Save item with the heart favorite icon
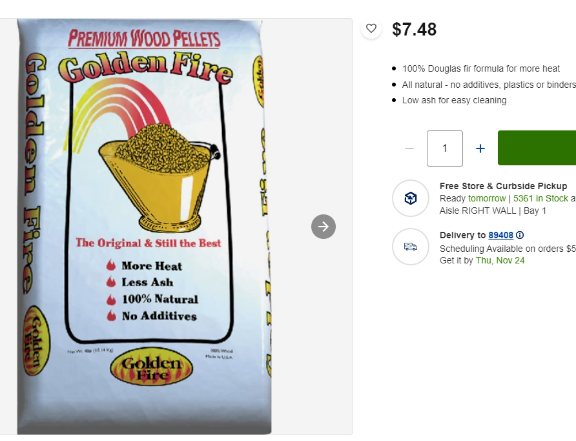Screen dimensions: 576x441 coord(371,28)
